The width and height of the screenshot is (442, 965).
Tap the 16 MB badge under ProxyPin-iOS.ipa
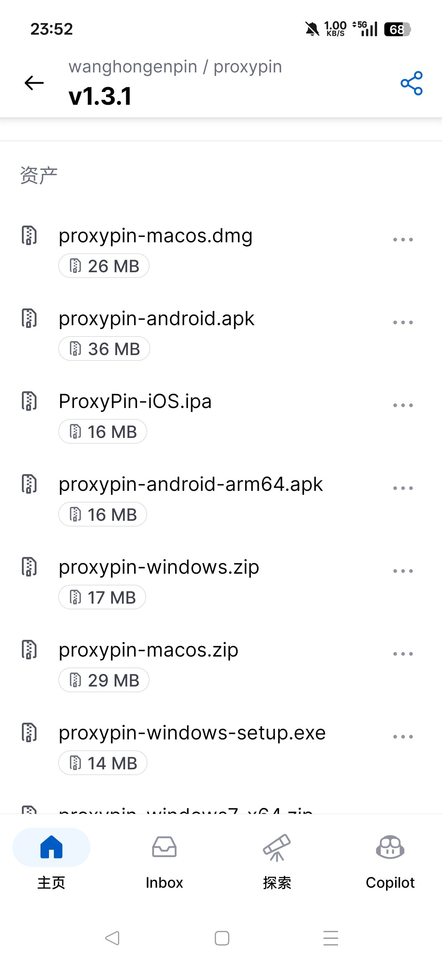click(x=103, y=432)
